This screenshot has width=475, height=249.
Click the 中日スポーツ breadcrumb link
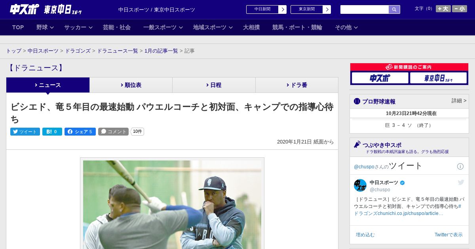click(43, 51)
